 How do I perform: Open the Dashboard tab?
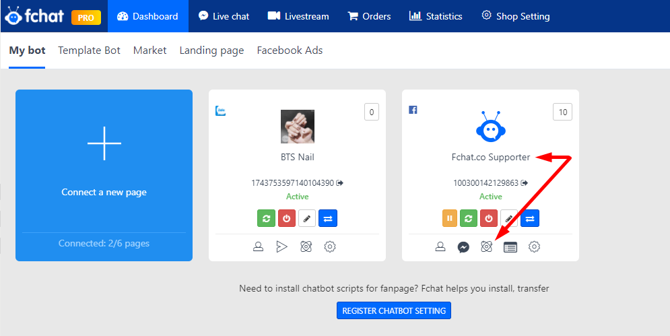coord(148,16)
